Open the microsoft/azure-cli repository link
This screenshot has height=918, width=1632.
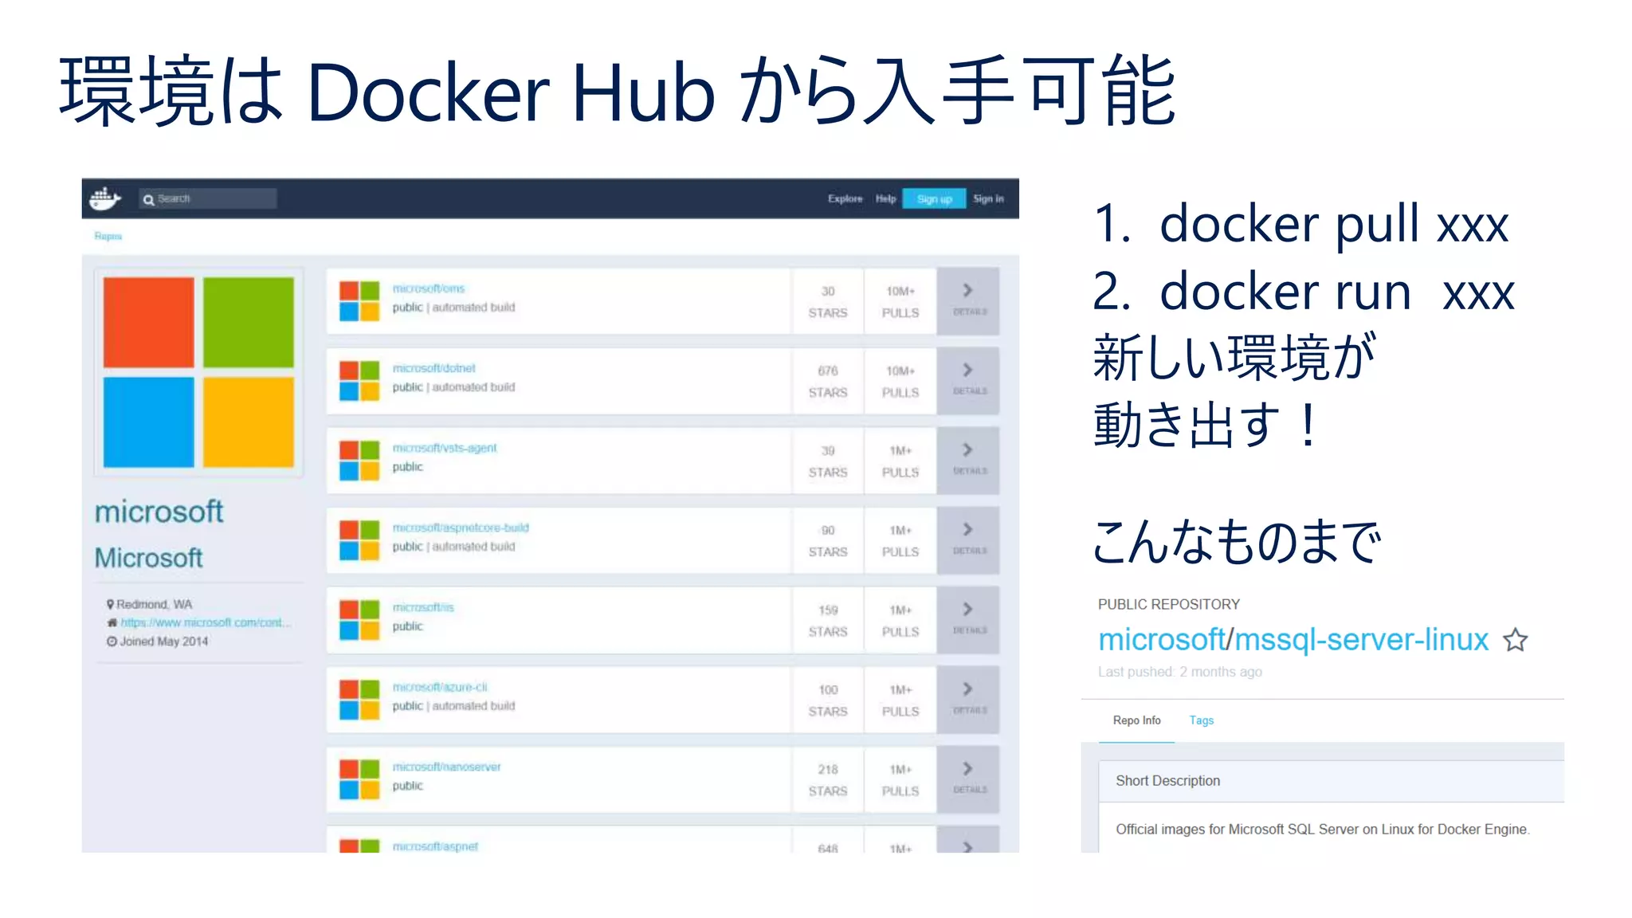click(x=439, y=687)
